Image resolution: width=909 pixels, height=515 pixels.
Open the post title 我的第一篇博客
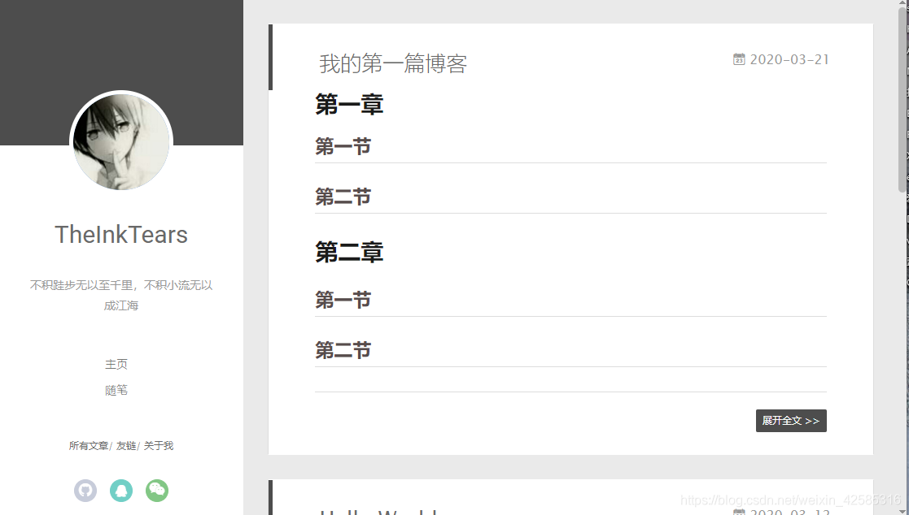point(393,63)
